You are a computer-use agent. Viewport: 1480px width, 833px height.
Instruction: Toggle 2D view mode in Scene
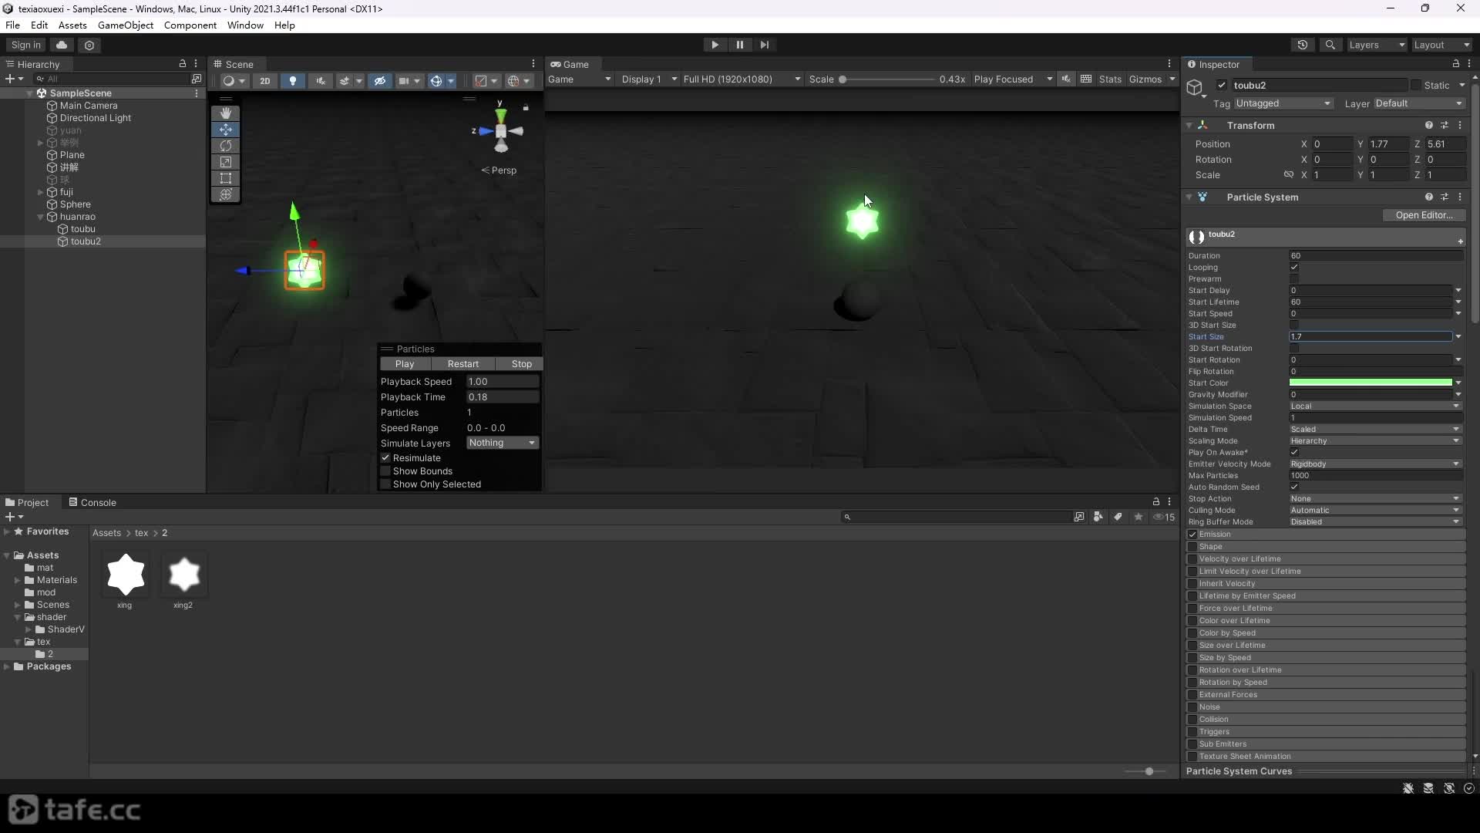[x=264, y=80]
